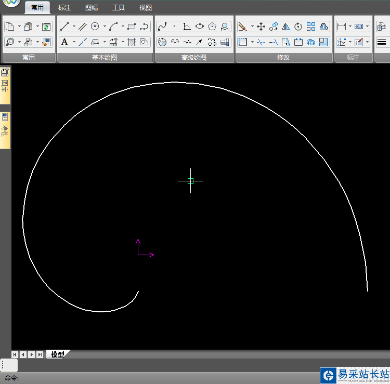390x384 pixels.
Task: Use the Move tool in modify group
Action: point(261,27)
